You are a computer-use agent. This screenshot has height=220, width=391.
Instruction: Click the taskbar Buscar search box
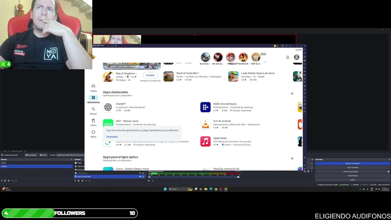click(x=181, y=189)
